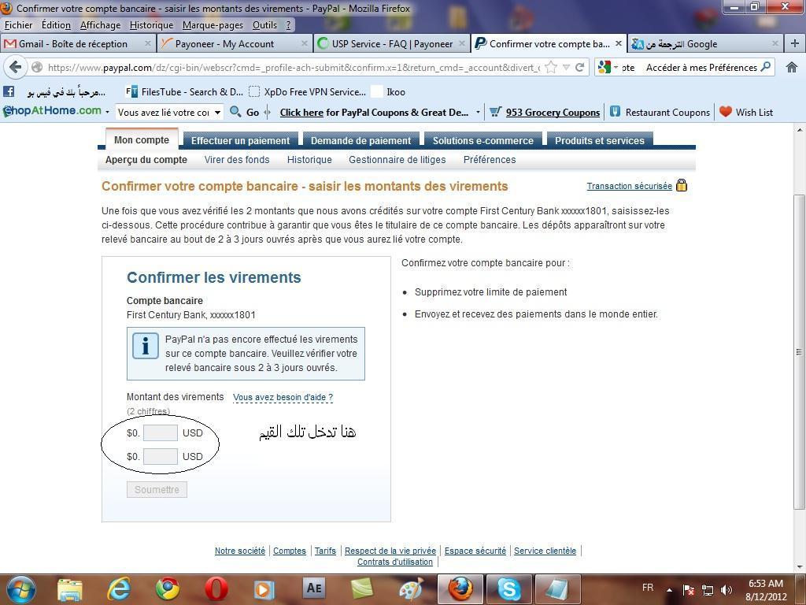Click the Transaction sécurisée link
This screenshot has height=605, width=806.
point(629,186)
